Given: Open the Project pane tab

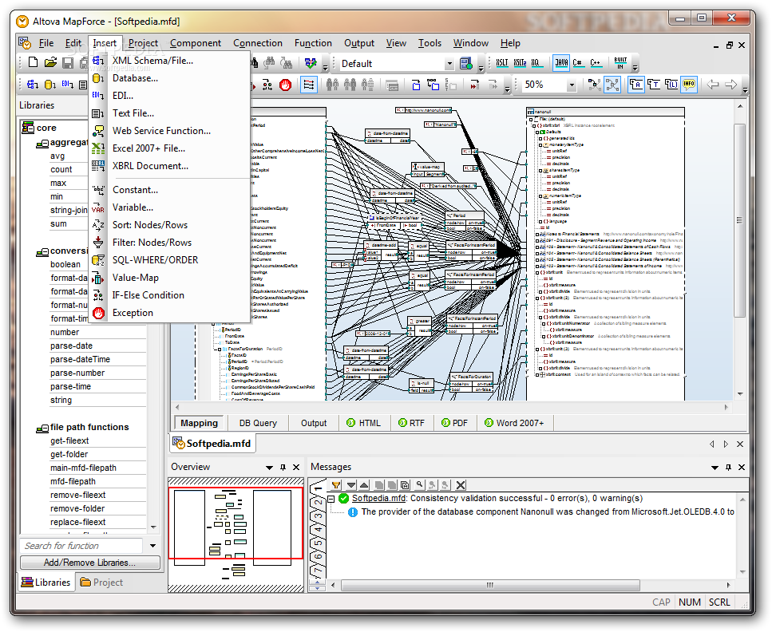Looking at the screenshot, I should [101, 583].
